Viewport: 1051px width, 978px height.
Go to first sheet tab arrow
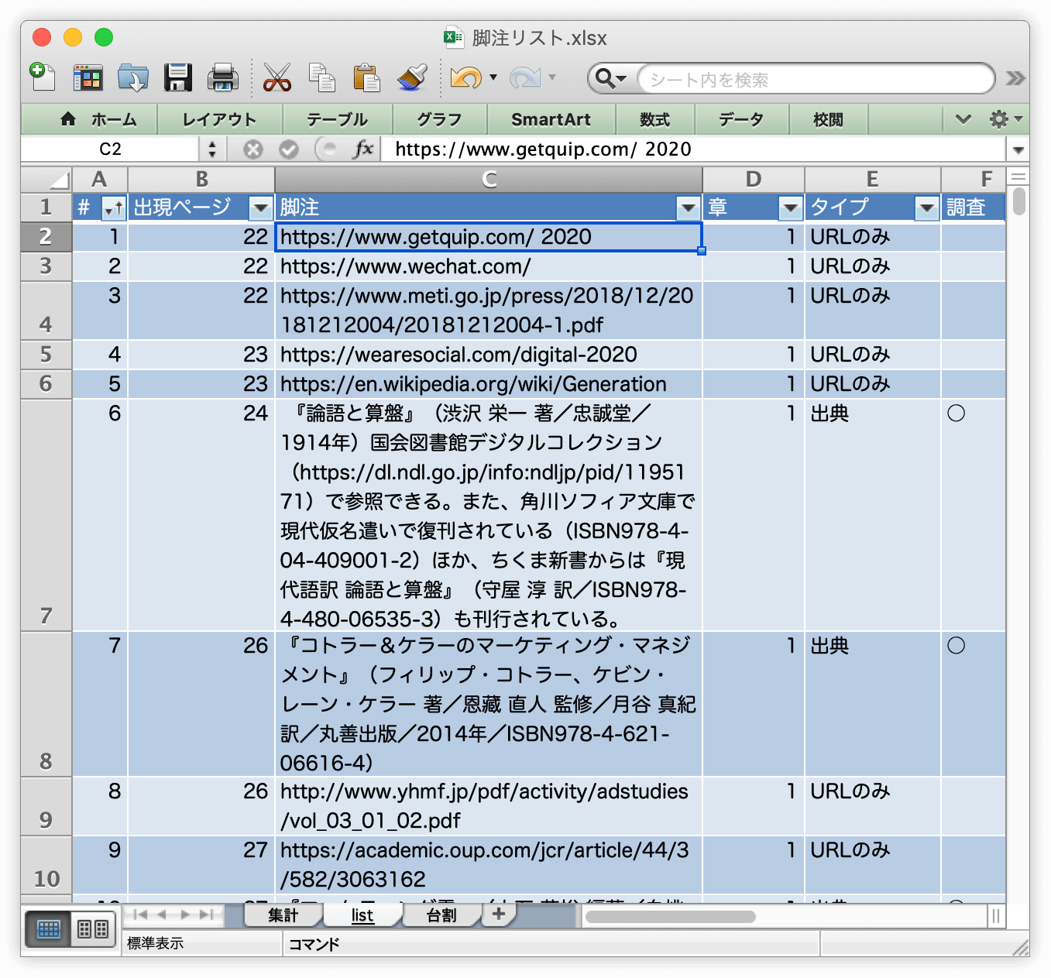140,915
